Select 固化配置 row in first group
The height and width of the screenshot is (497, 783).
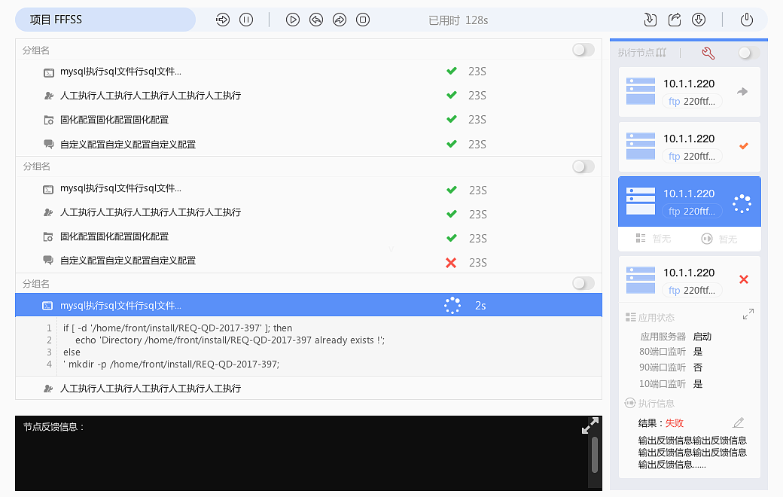pyautogui.click(x=309, y=120)
